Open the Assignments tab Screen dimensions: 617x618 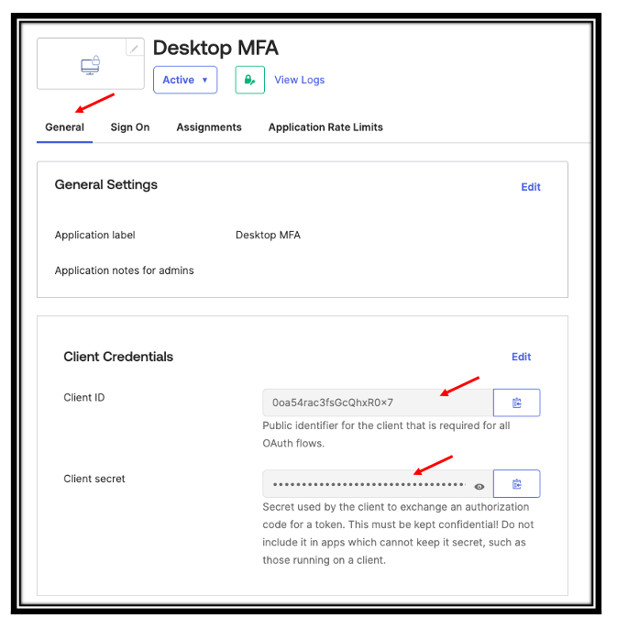[209, 127]
